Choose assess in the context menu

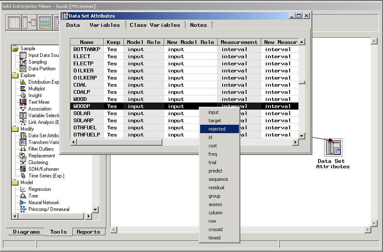219,204
